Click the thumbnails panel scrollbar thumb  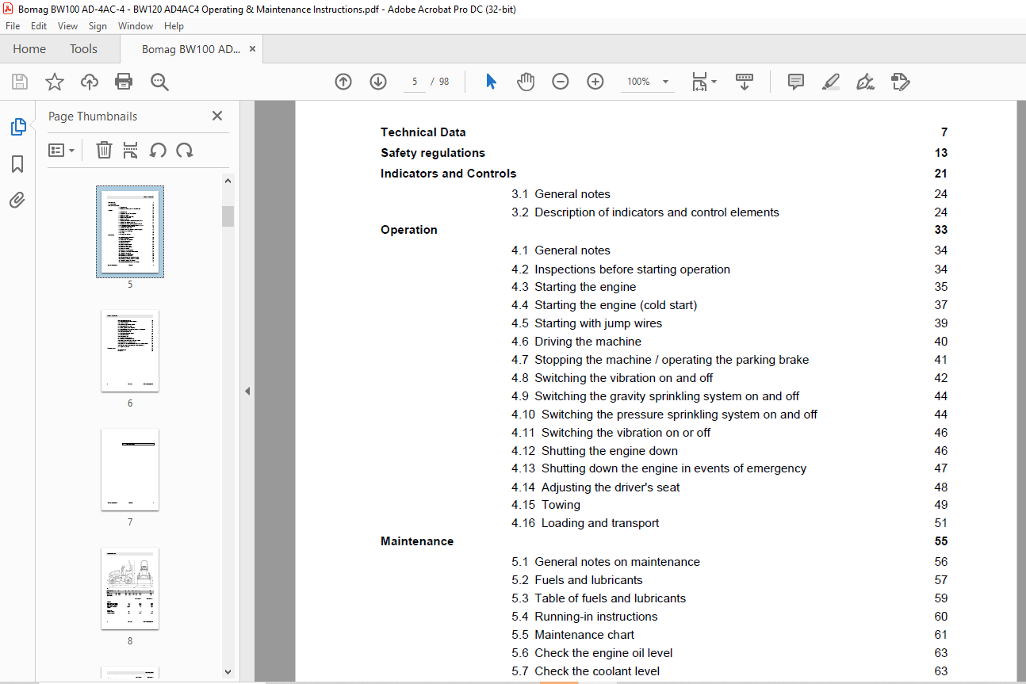[x=228, y=216]
